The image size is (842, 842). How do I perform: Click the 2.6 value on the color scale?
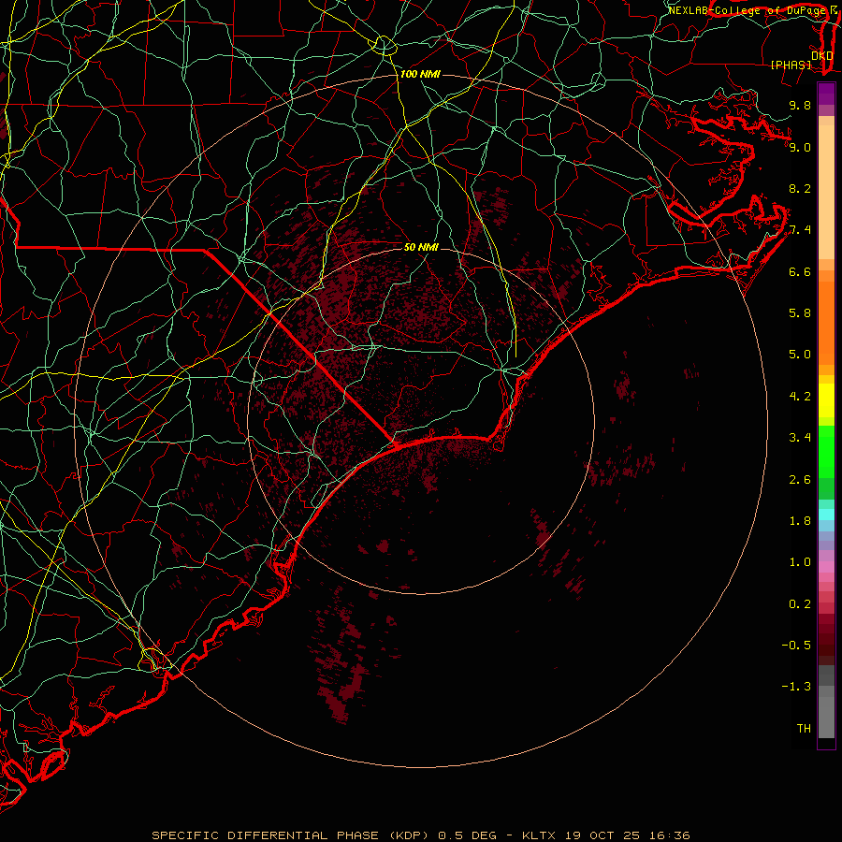pyautogui.click(x=800, y=480)
